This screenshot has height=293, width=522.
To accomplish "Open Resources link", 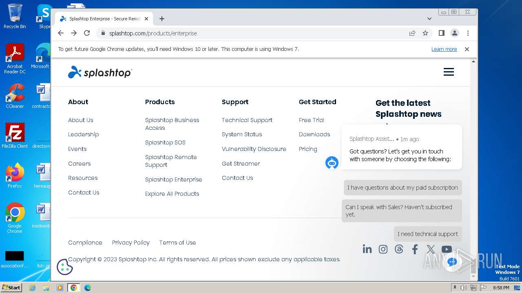I will 83,178.
